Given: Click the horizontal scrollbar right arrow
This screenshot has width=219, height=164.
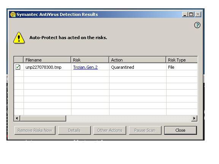Looking at the screenshot, I should 194,118.
